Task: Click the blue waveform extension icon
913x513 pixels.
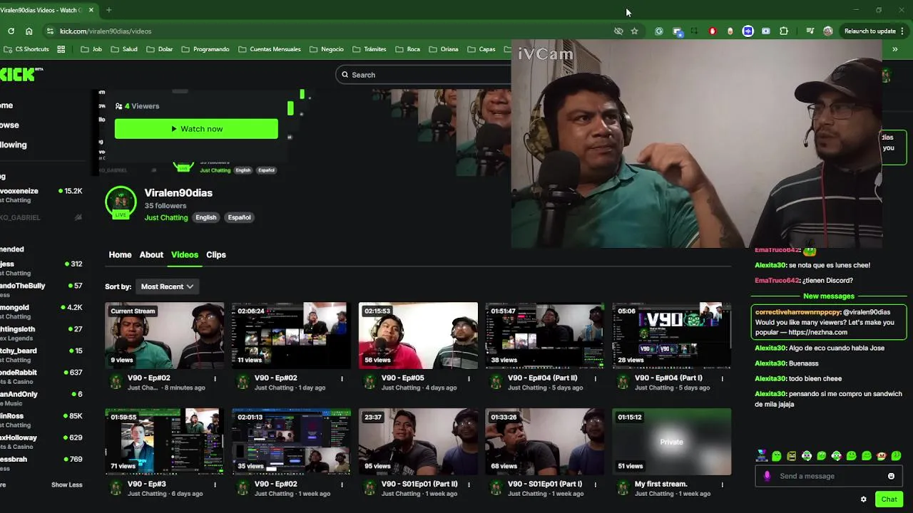Action: coord(748,31)
